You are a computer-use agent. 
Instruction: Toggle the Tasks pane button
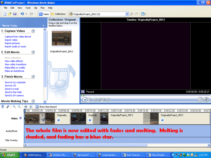tap(44, 14)
